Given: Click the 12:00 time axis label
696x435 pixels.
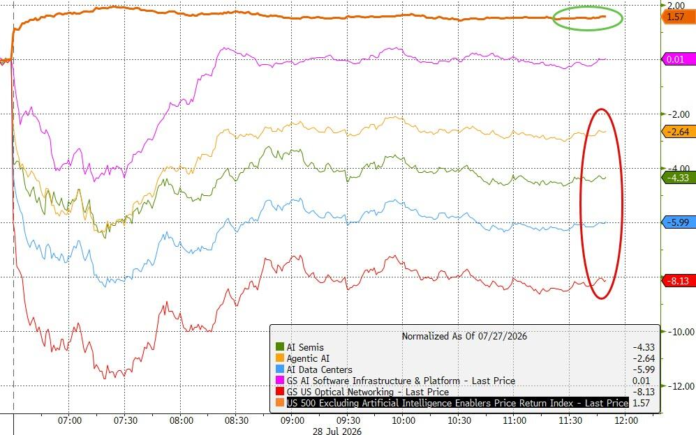Looking at the screenshot, I should [626, 420].
